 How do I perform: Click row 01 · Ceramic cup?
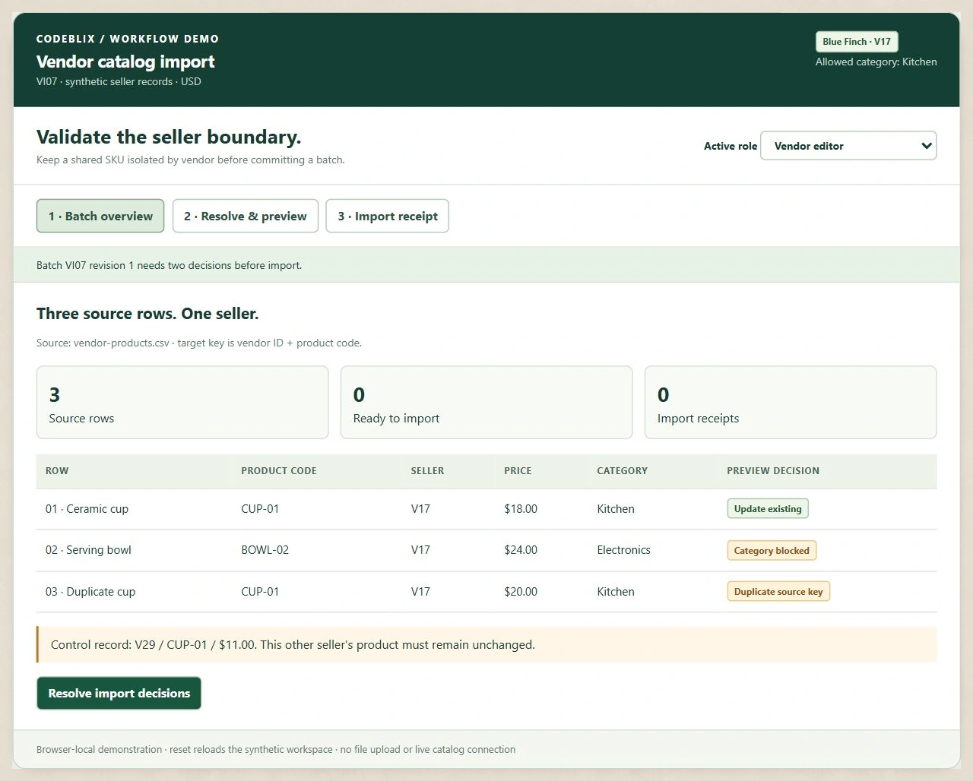coord(486,509)
